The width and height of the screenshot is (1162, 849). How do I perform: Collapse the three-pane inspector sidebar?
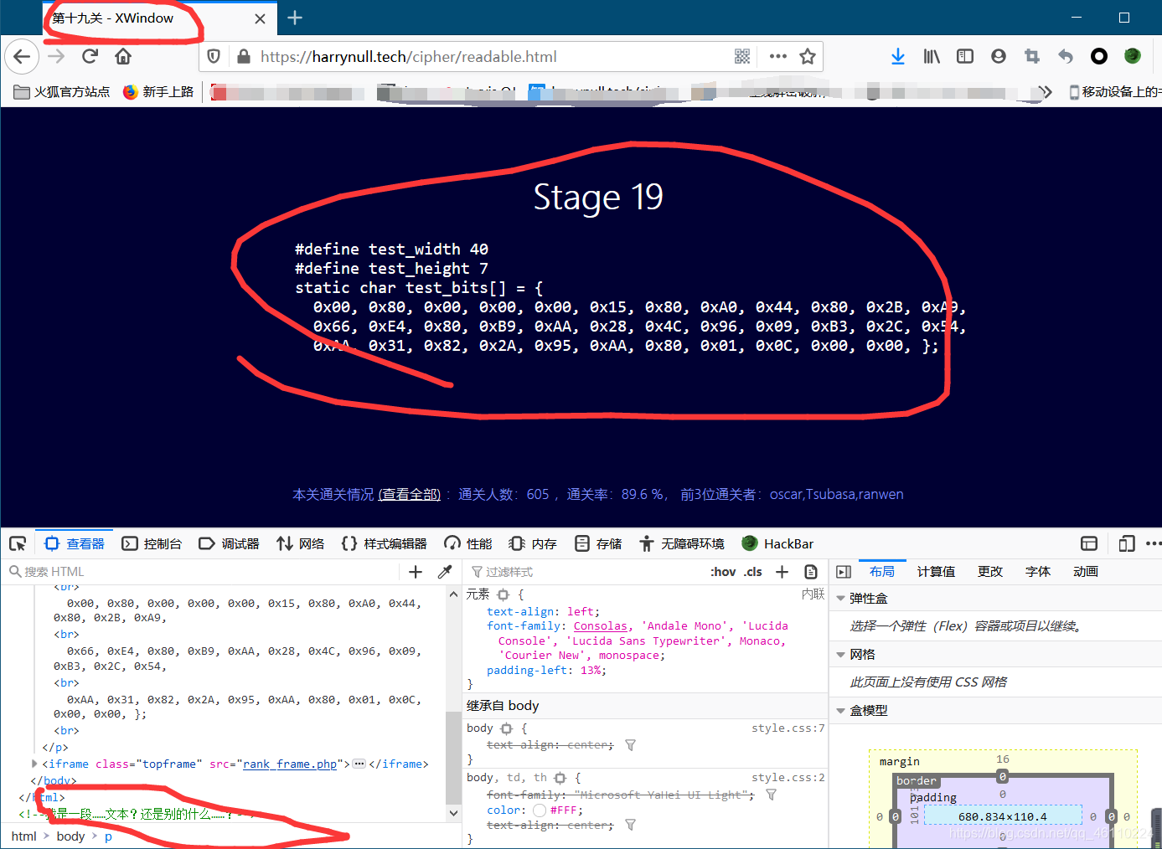(x=844, y=572)
